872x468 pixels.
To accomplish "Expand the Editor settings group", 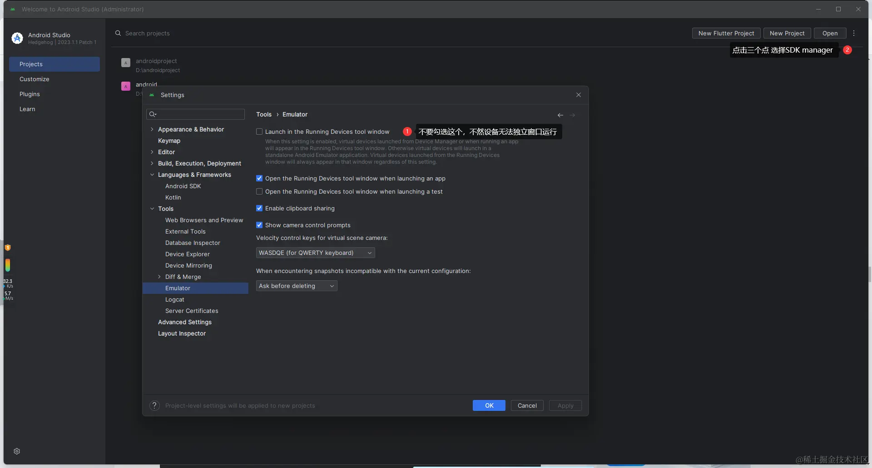I will [x=152, y=152].
